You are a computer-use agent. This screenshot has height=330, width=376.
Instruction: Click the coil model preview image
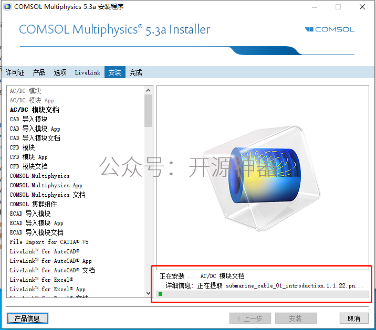tap(262, 178)
